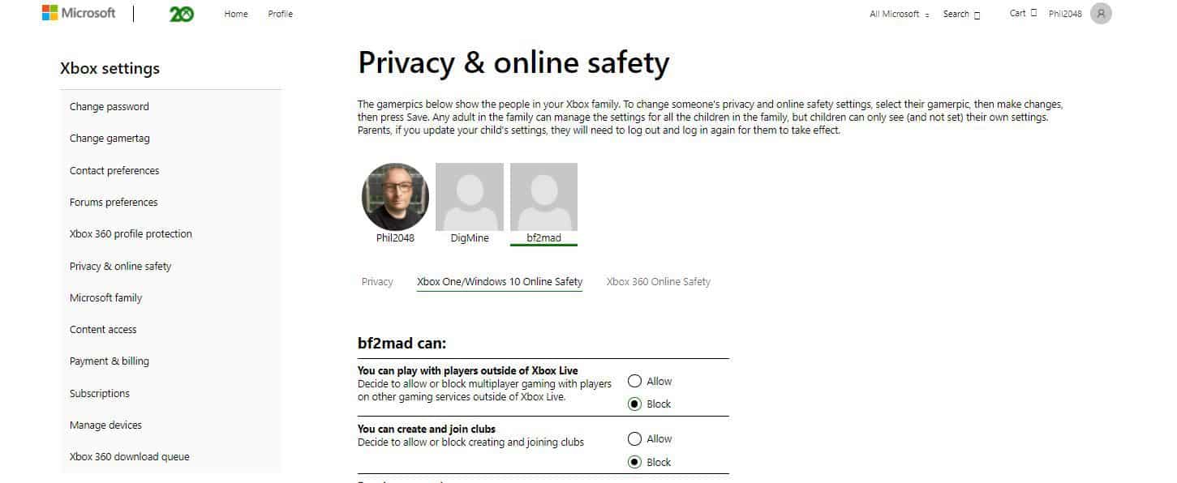Choose Allow for playing outside Xbox Live
1177x483 pixels.
point(634,381)
